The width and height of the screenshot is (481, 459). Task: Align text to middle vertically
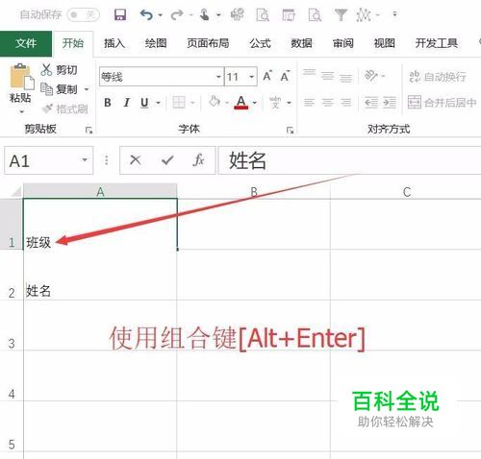point(328,76)
